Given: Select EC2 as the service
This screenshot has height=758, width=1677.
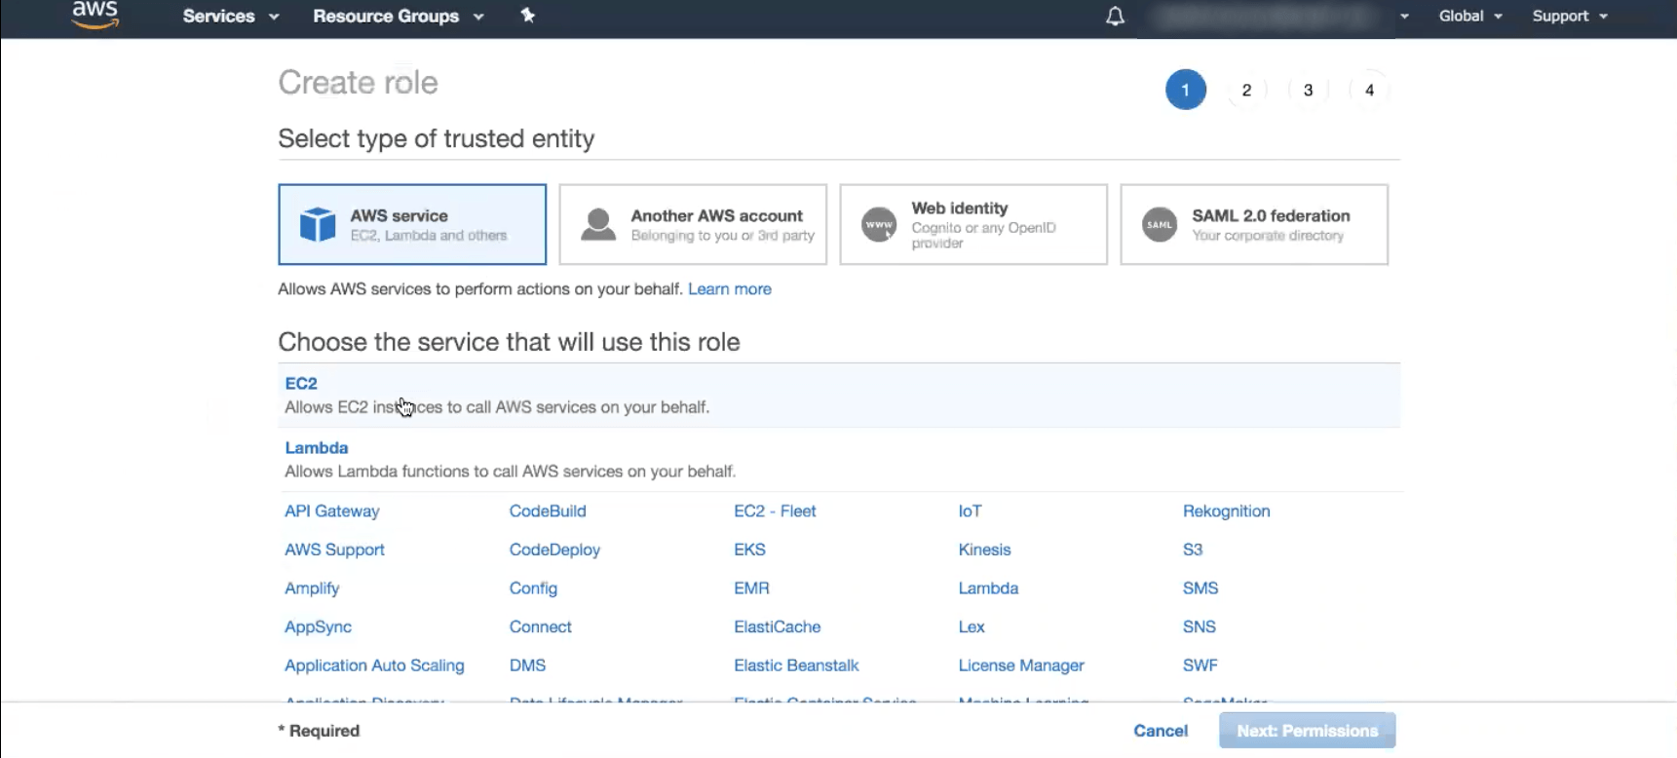Looking at the screenshot, I should (x=839, y=395).
